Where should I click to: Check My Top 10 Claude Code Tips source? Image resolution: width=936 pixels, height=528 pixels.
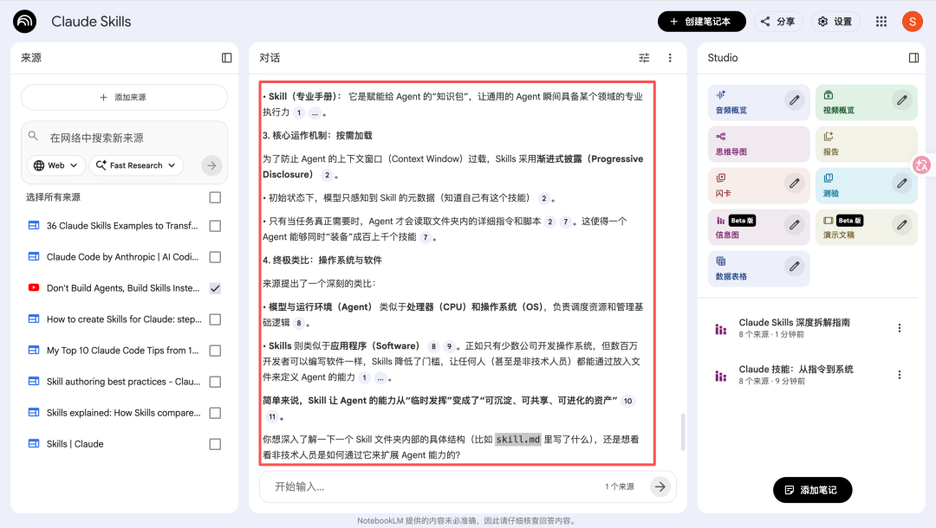(x=215, y=351)
